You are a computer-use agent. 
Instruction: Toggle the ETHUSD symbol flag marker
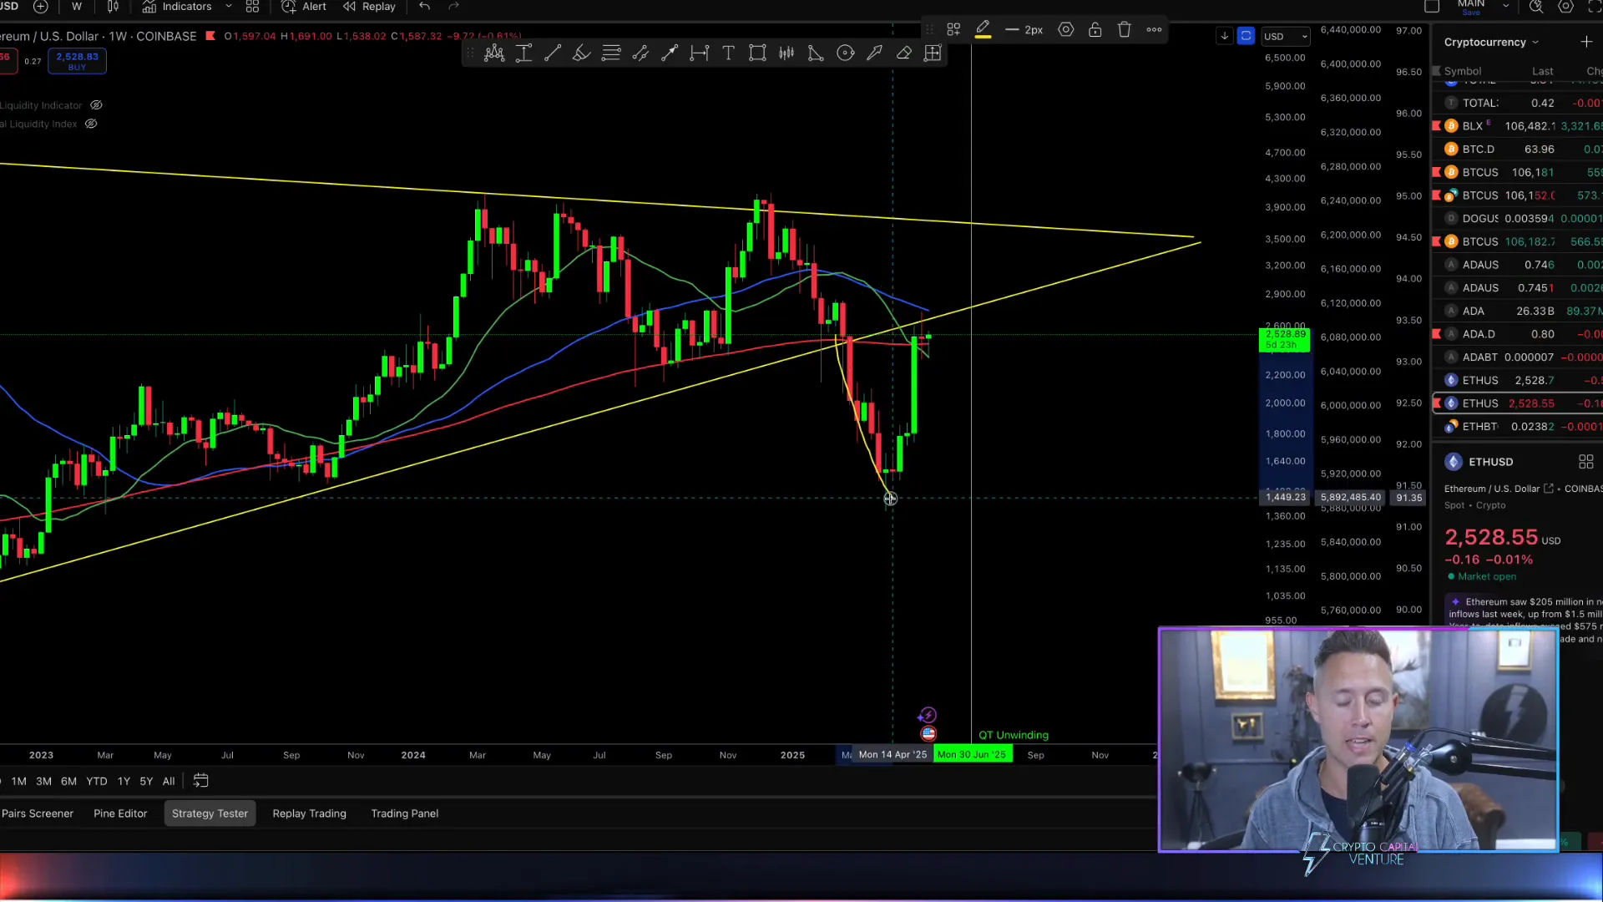210,36
